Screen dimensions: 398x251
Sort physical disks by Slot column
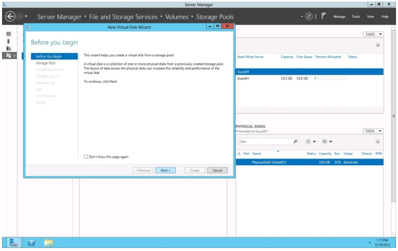coord(246,154)
